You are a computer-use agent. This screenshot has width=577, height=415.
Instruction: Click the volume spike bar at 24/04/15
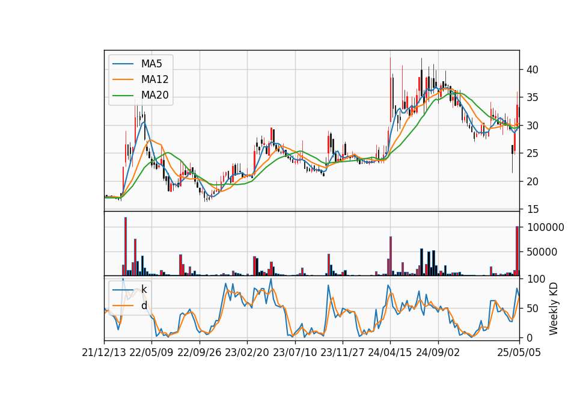[x=391, y=256]
